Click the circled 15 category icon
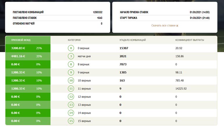224x131 pixels. (x=71, y=121)
